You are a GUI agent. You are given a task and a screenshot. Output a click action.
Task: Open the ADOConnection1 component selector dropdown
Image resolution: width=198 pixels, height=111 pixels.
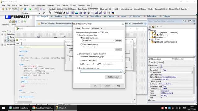click(194, 59)
